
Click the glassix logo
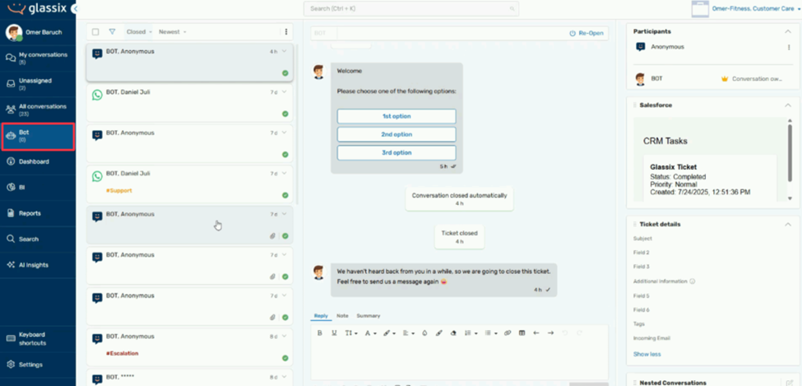click(x=37, y=9)
